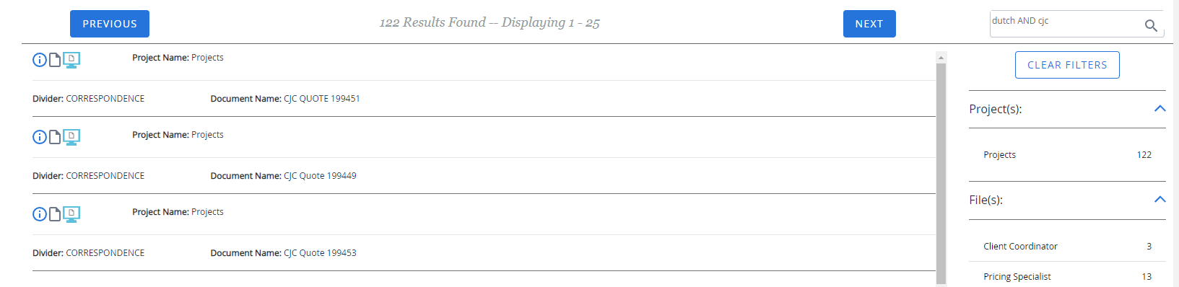Click the scroll up arrow on results list
Image resolution: width=1179 pixels, height=287 pixels.
point(941,57)
